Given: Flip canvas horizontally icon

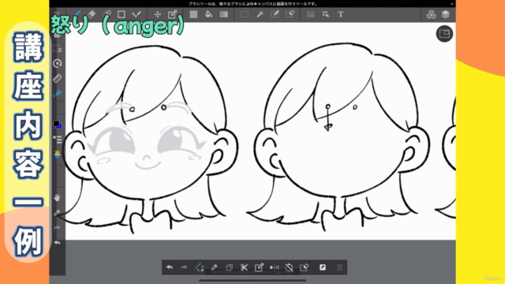Looking at the screenshot, I should coord(274,267).
